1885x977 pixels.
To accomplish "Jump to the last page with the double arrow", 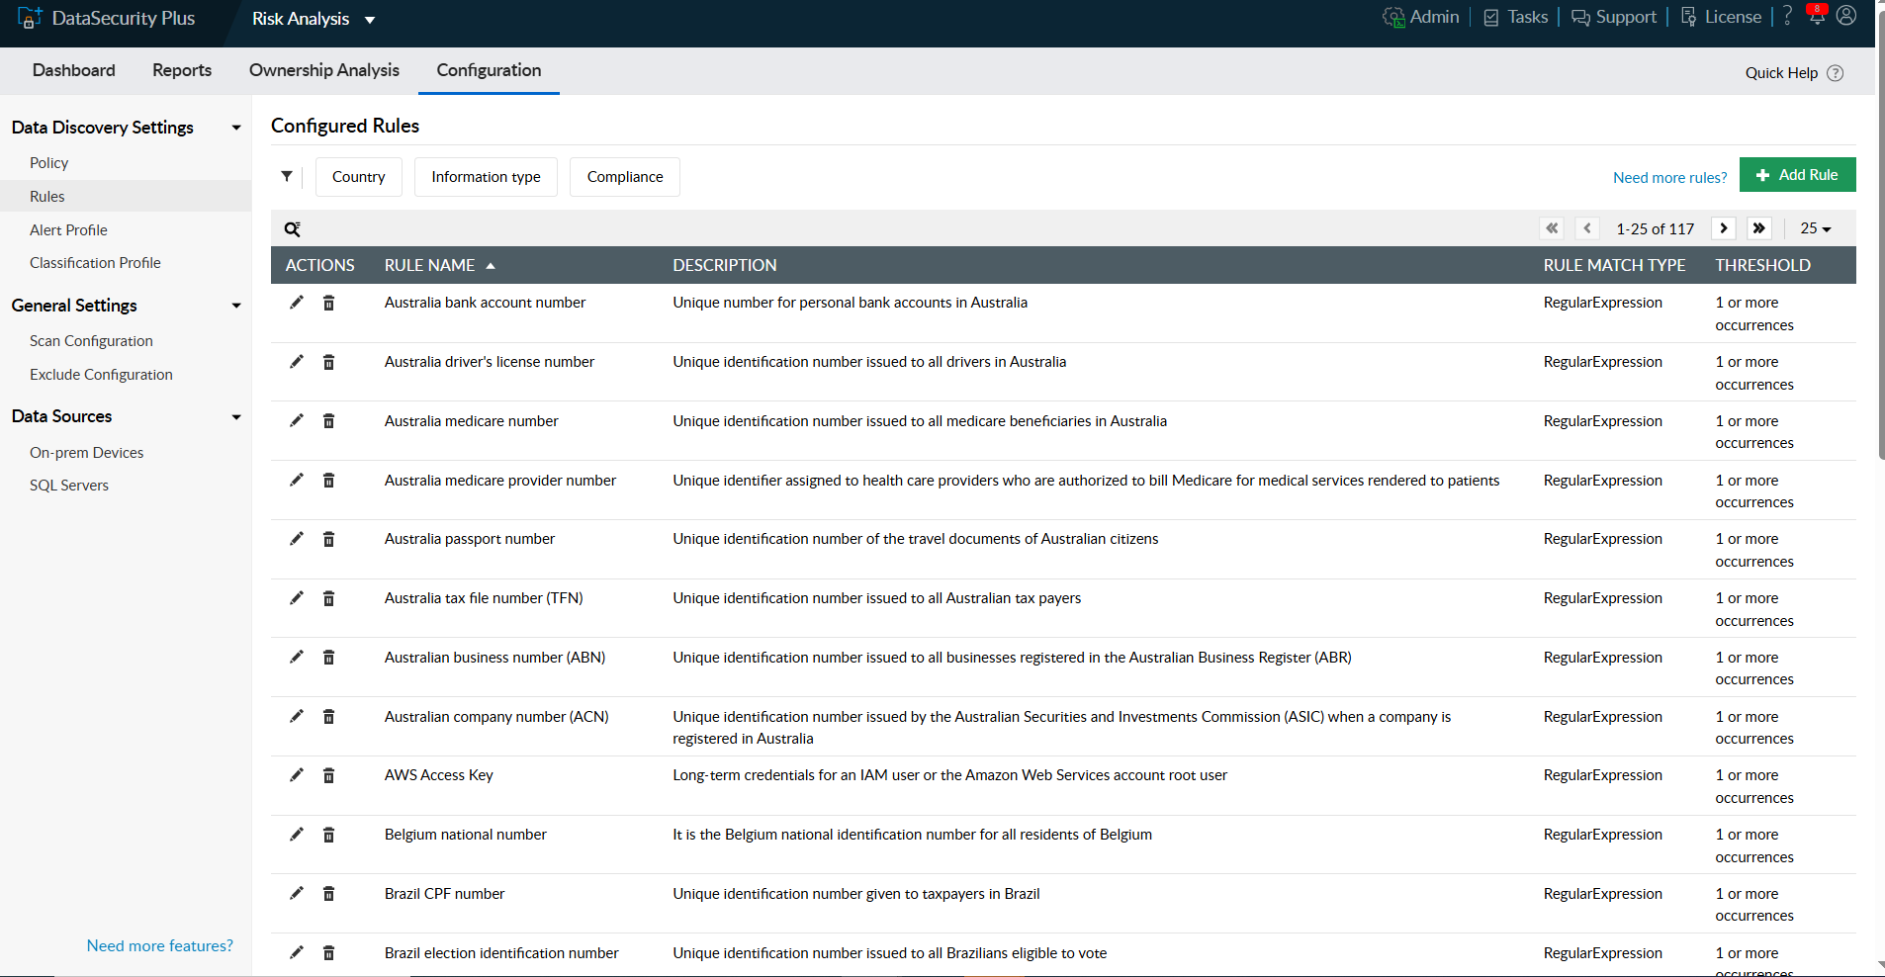I will point(1759,228).
